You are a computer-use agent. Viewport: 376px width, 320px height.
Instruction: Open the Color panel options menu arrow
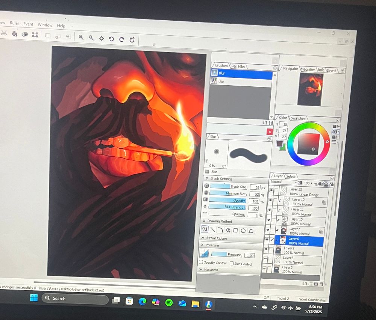tap(338, 120)
